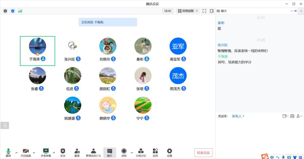Start 录制 (Record) in toolbar
Viewport: 304px width, 159px height.
tap(124, 152)
